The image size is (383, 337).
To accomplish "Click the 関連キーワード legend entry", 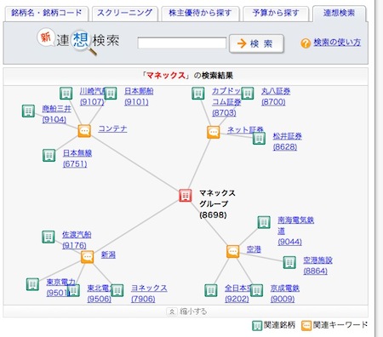I will (334, 325).
